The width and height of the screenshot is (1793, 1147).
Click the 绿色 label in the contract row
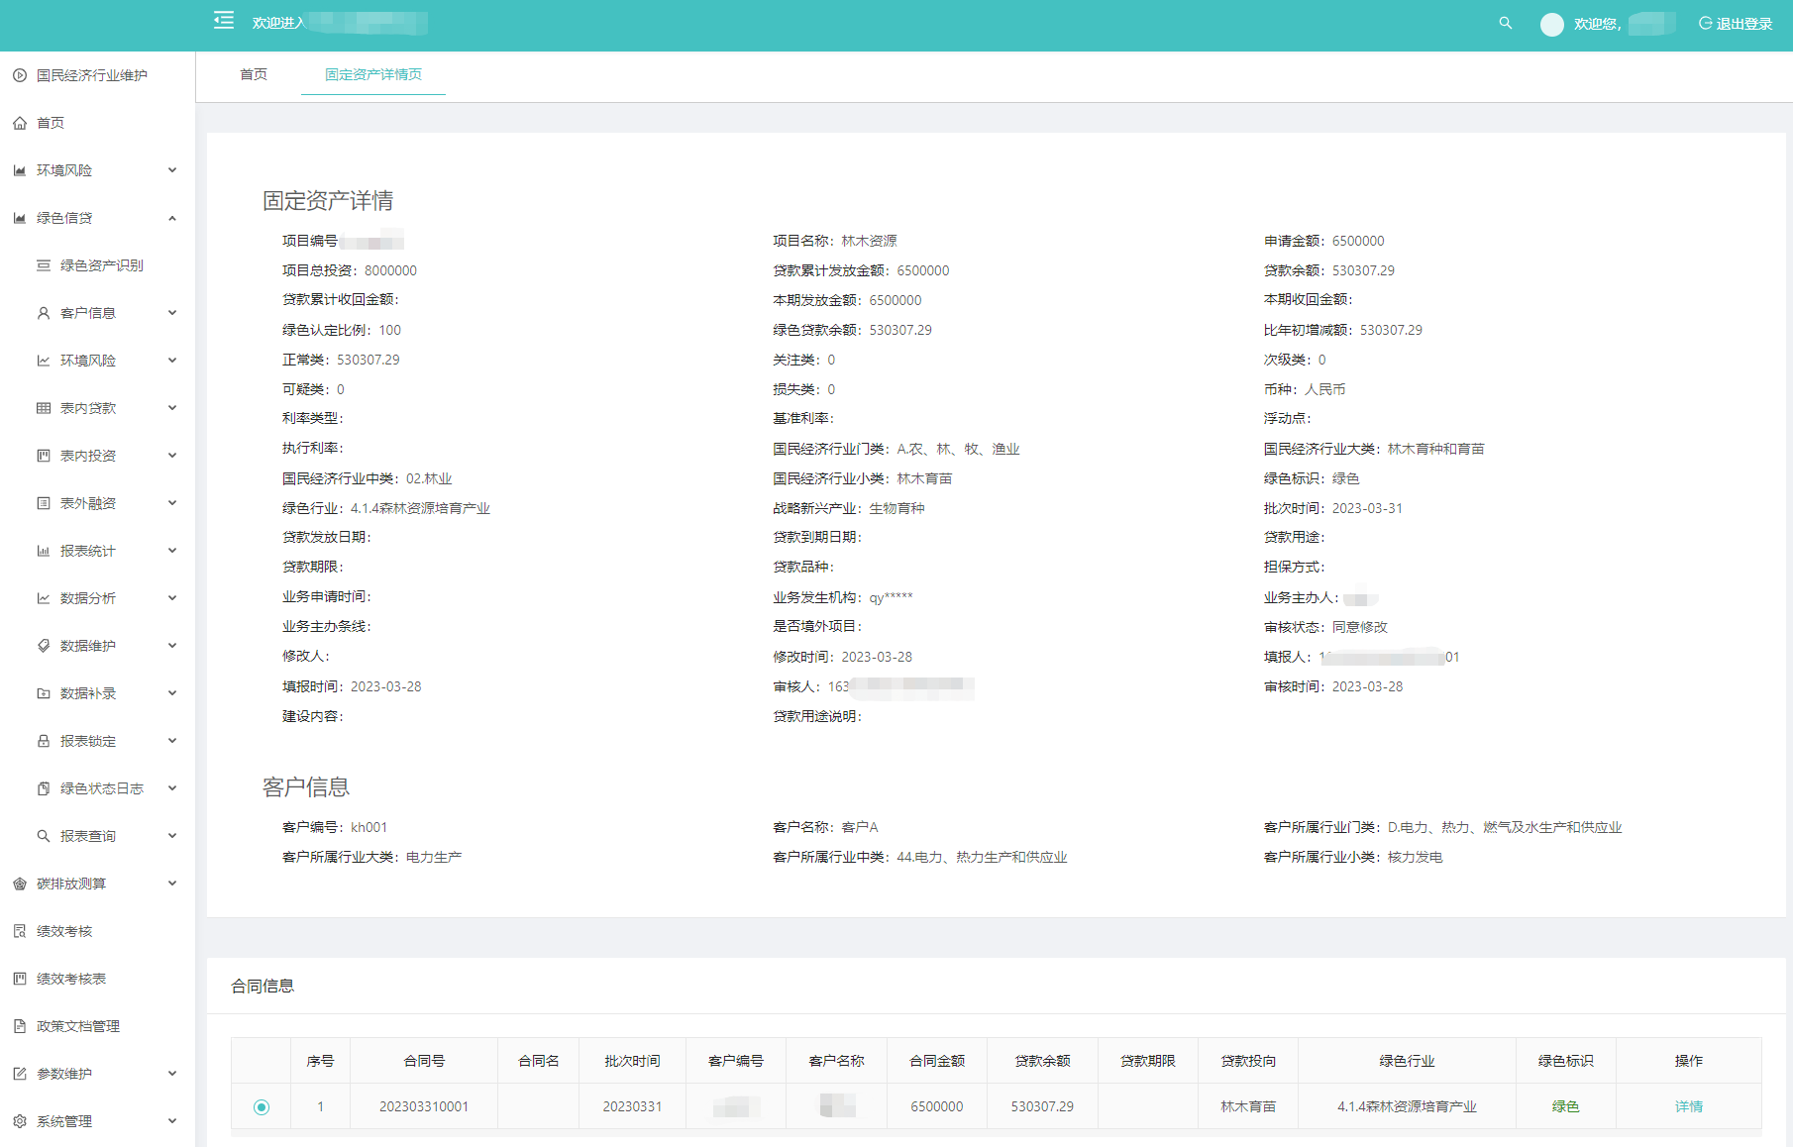click(x=1565, y=1106)
